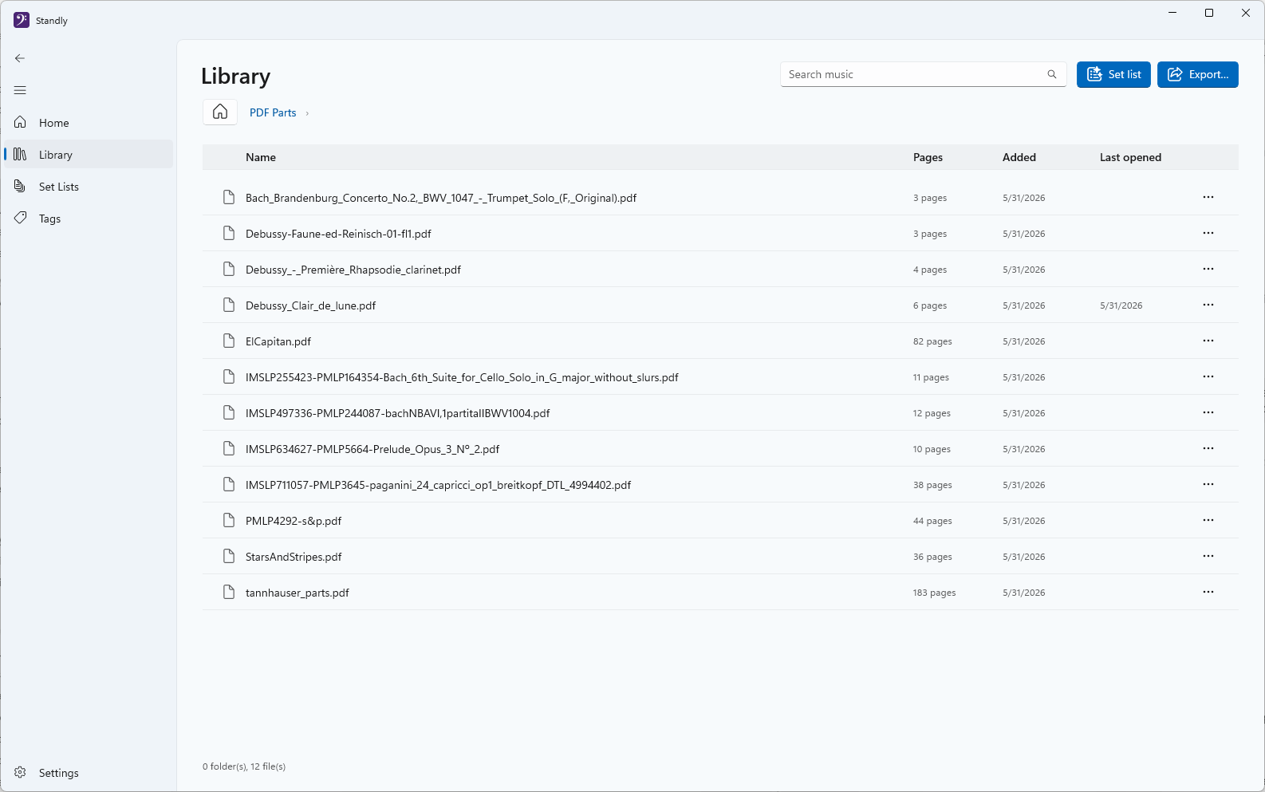Click file icon of Debussy-Faune-ed-Reinisch row

[229, 233]
